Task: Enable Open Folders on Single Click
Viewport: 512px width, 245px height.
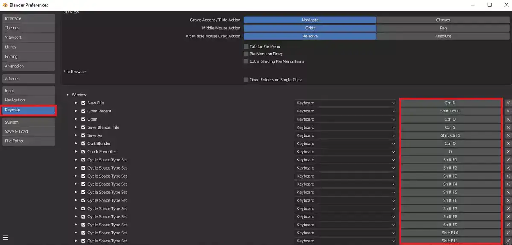Action: [246, 80]
